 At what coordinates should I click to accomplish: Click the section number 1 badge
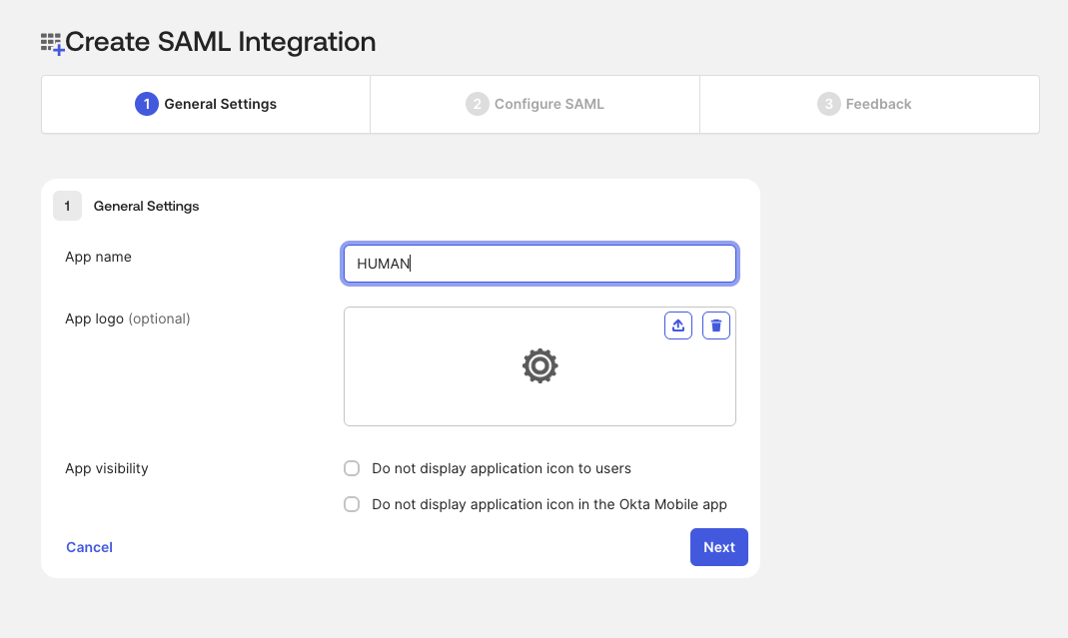coord(67,206)
